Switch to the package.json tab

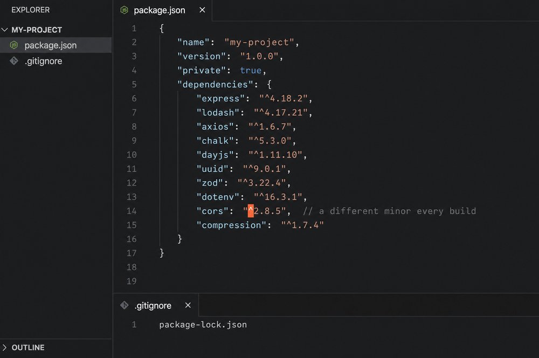pyautogui.click(x=162, y=10)
